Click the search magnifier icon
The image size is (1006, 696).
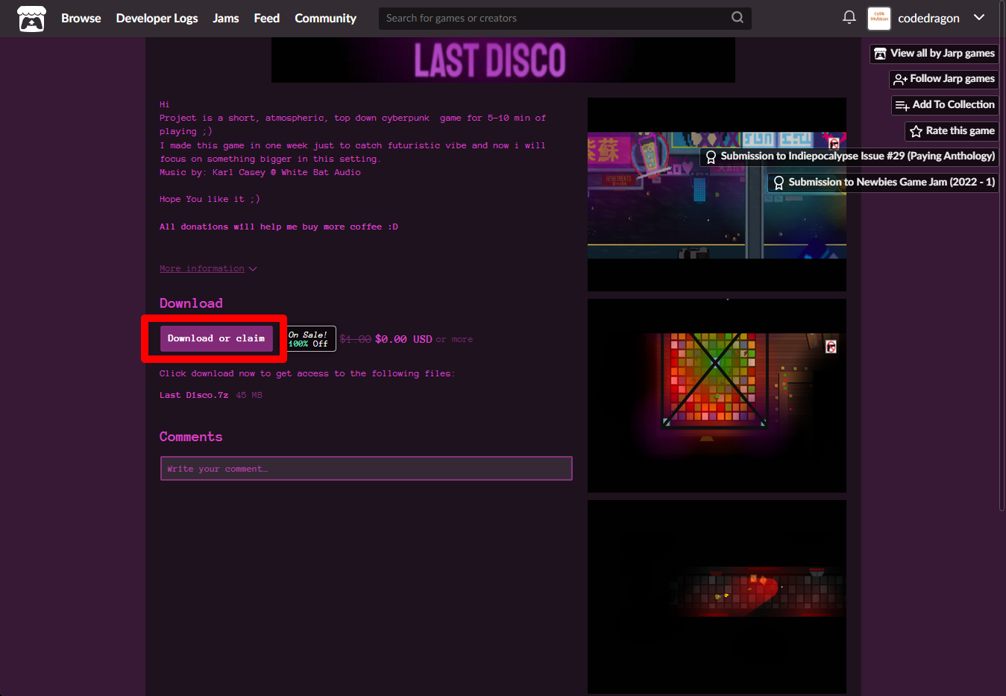pos(737,17)
